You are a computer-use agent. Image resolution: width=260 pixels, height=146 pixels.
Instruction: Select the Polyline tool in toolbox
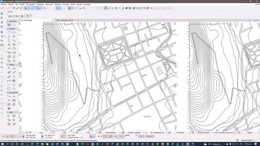9,89
